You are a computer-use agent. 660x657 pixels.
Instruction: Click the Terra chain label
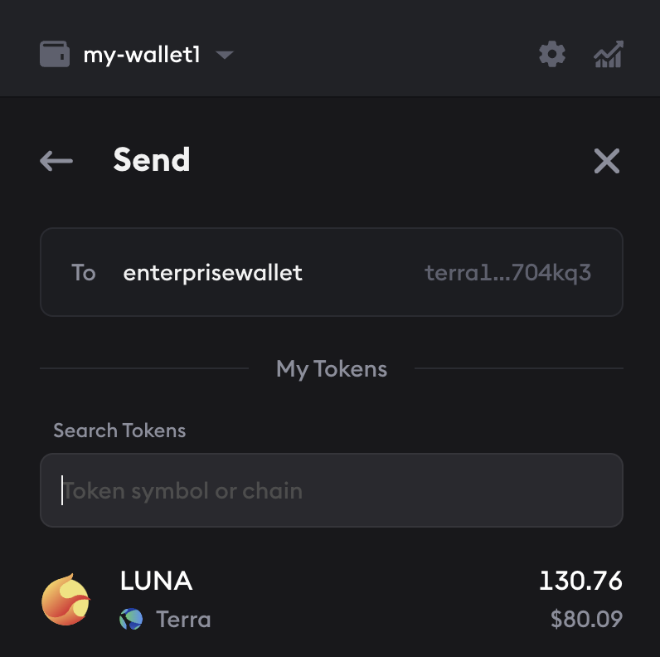point(183,620)
